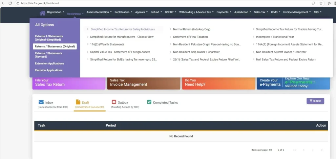Screen dimensions: 336x159
Task: Expand Assets Declaration dropdown
Action: pyautogui.click(x=99, y=12)
